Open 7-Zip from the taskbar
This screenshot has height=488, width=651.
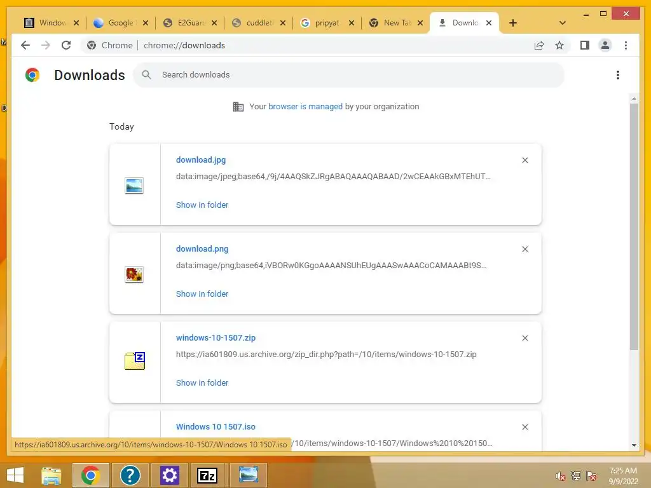[207, 475]
